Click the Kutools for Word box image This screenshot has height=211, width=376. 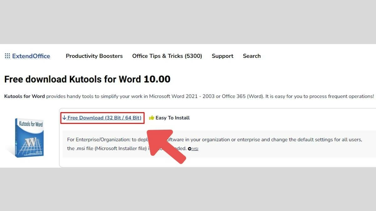[29, 137]
